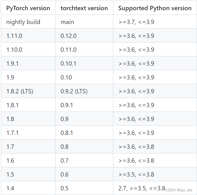Click the "PyTorch version" column header
The height and width of the screenshot is (195, 197).
click(x=28, y=8)
